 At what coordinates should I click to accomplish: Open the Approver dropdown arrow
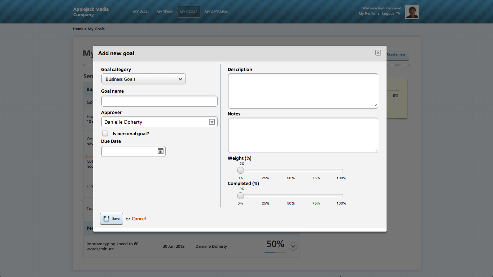212,122
